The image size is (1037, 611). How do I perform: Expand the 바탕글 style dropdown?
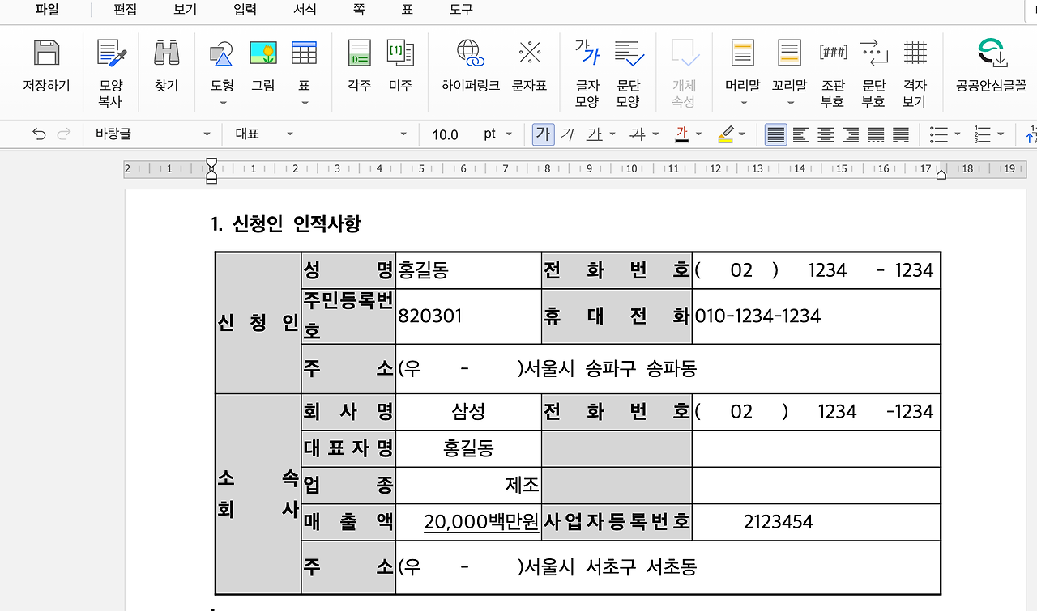pyautogui.click(x=207, y=134)
